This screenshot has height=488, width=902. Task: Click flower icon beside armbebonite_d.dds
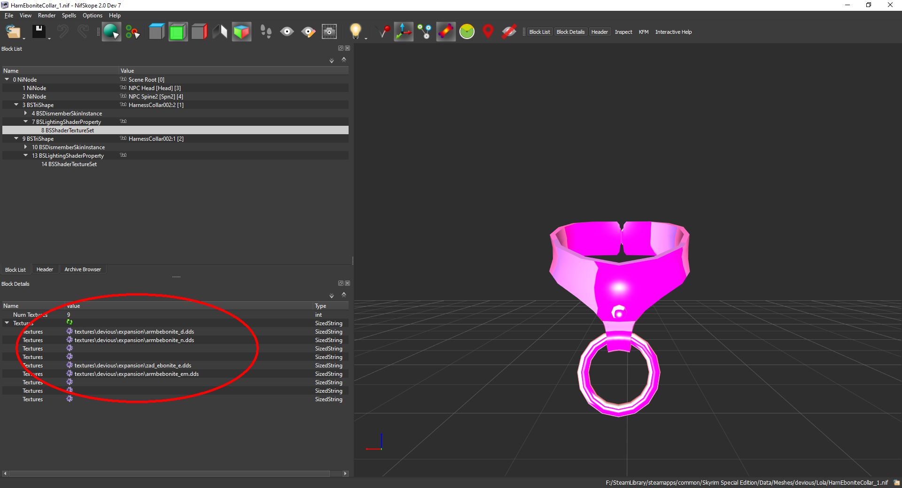pos(70,331)
